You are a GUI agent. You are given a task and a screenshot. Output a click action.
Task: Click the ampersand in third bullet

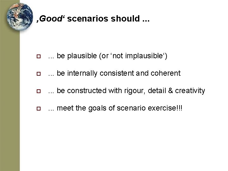pos(170,91)
